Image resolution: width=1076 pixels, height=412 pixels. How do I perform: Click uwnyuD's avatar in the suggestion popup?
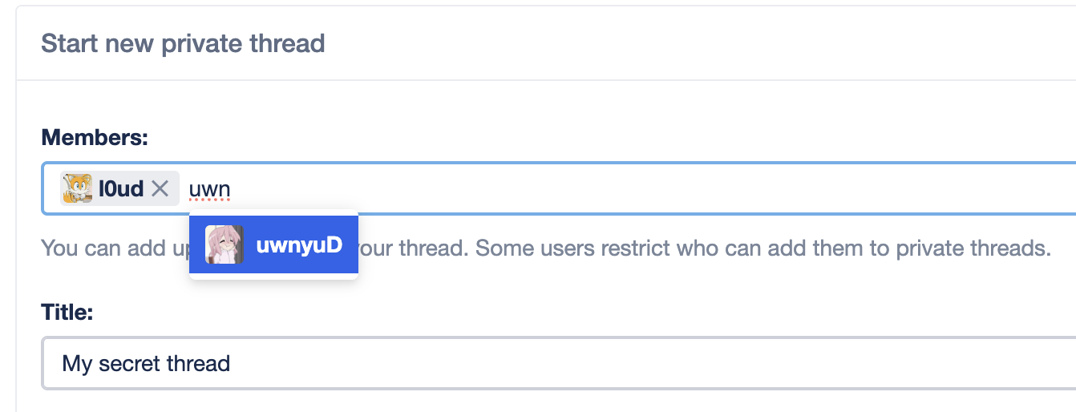pos(224,245)
